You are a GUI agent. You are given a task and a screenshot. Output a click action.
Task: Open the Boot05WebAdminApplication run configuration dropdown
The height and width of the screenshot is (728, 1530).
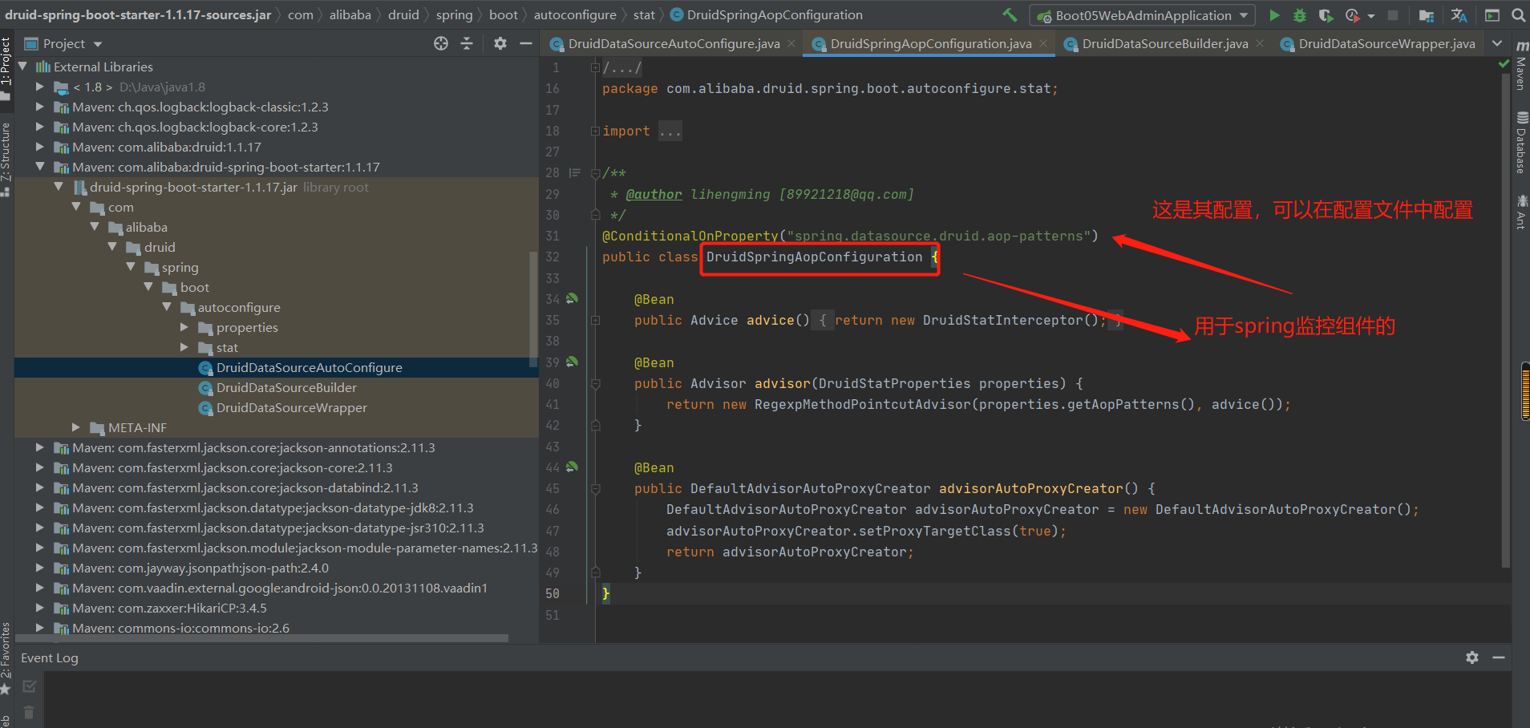1143,15
